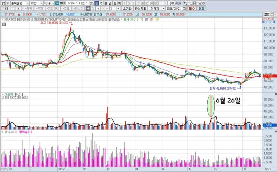Open the X 1 speed dropdown

tap(118, 9)
